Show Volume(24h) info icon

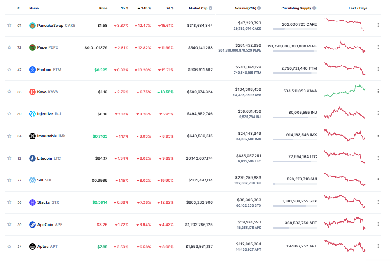coord(259,8)
